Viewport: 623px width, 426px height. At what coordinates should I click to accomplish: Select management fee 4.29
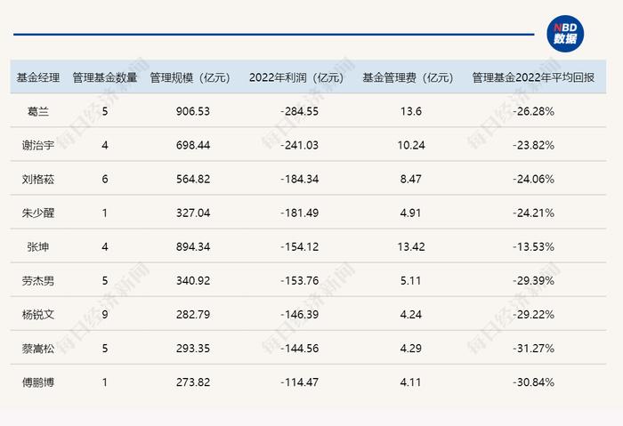(x=411, y=349)
